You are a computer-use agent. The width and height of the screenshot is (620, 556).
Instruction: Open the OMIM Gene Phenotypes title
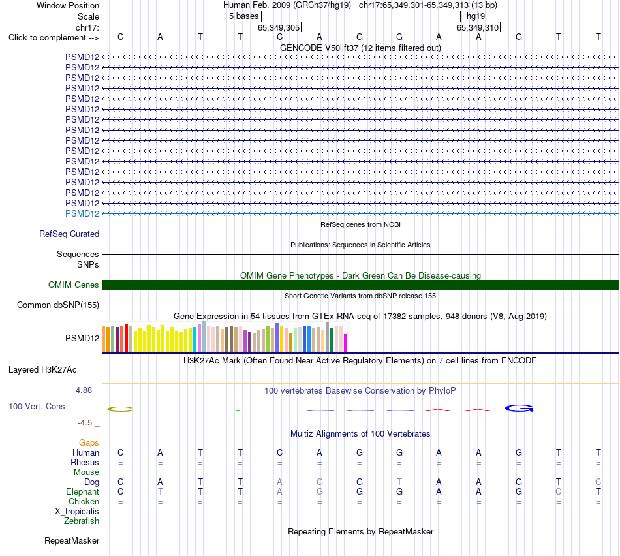[360, 275]
